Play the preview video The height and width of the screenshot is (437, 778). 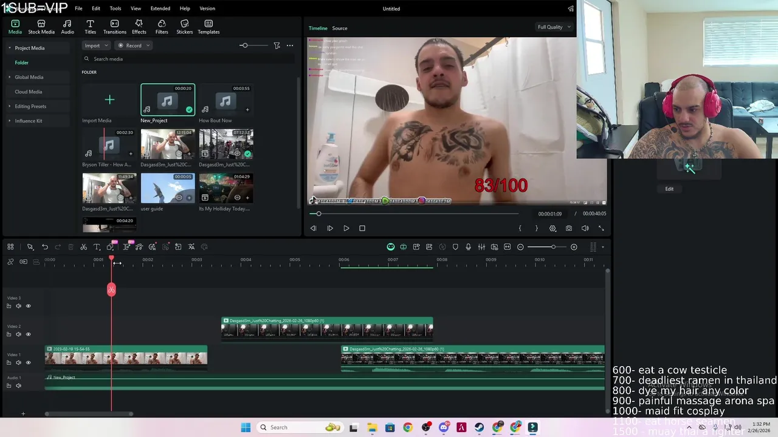[x=346, y=228]
